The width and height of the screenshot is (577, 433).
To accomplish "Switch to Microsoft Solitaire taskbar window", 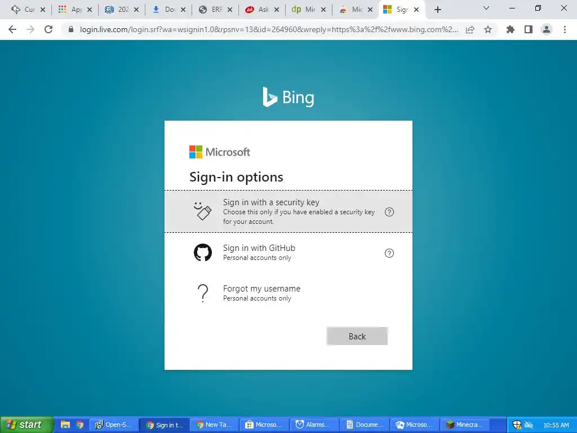I will (x=415, y=425).
